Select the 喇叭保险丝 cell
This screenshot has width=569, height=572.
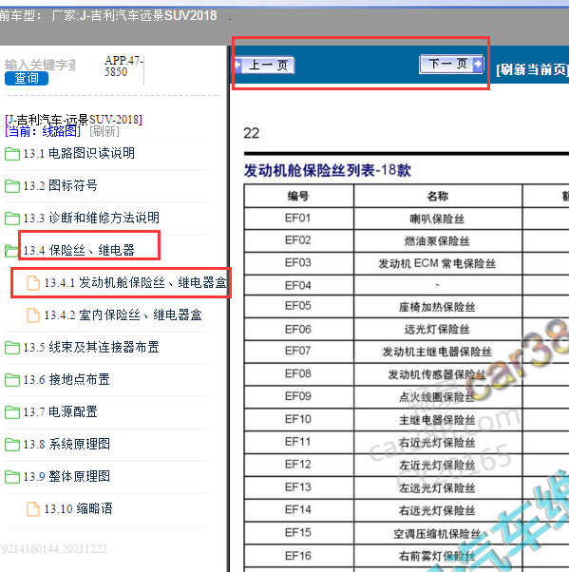pos(437,219)
